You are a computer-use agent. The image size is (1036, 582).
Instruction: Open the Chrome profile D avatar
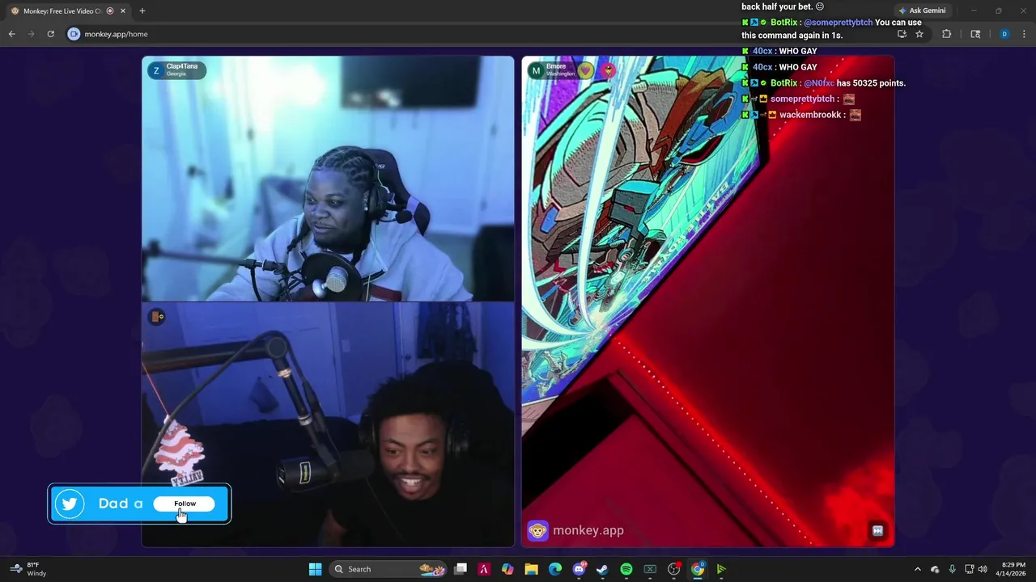[1004, 34]
